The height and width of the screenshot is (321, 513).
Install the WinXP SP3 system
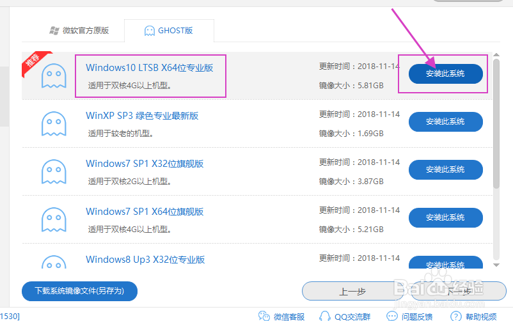coord(446,121)
